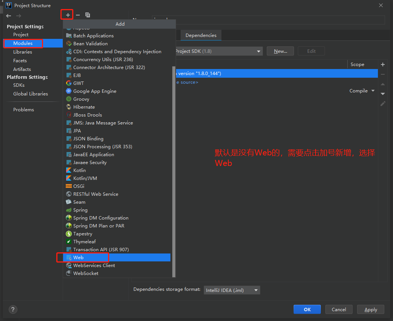Open help with the question mark button
The height and width of the screenshot is (321, 393).
tap(13, 309)
